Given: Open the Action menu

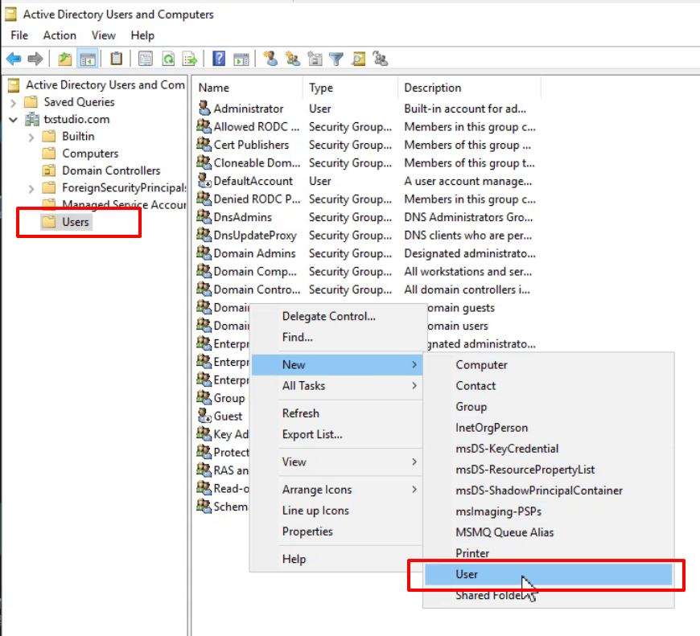Looking at the screenshot, I should (x=60, y=35).
